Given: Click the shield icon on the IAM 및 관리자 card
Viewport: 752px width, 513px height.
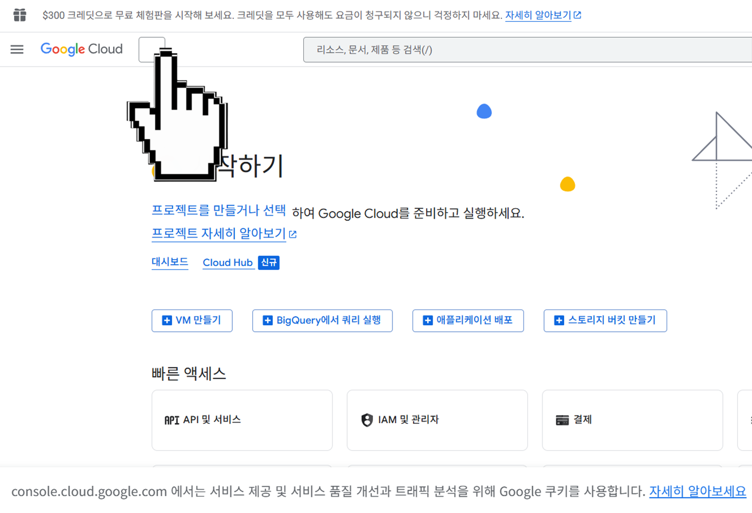Looking at the screenshot, I should [367, 420].
